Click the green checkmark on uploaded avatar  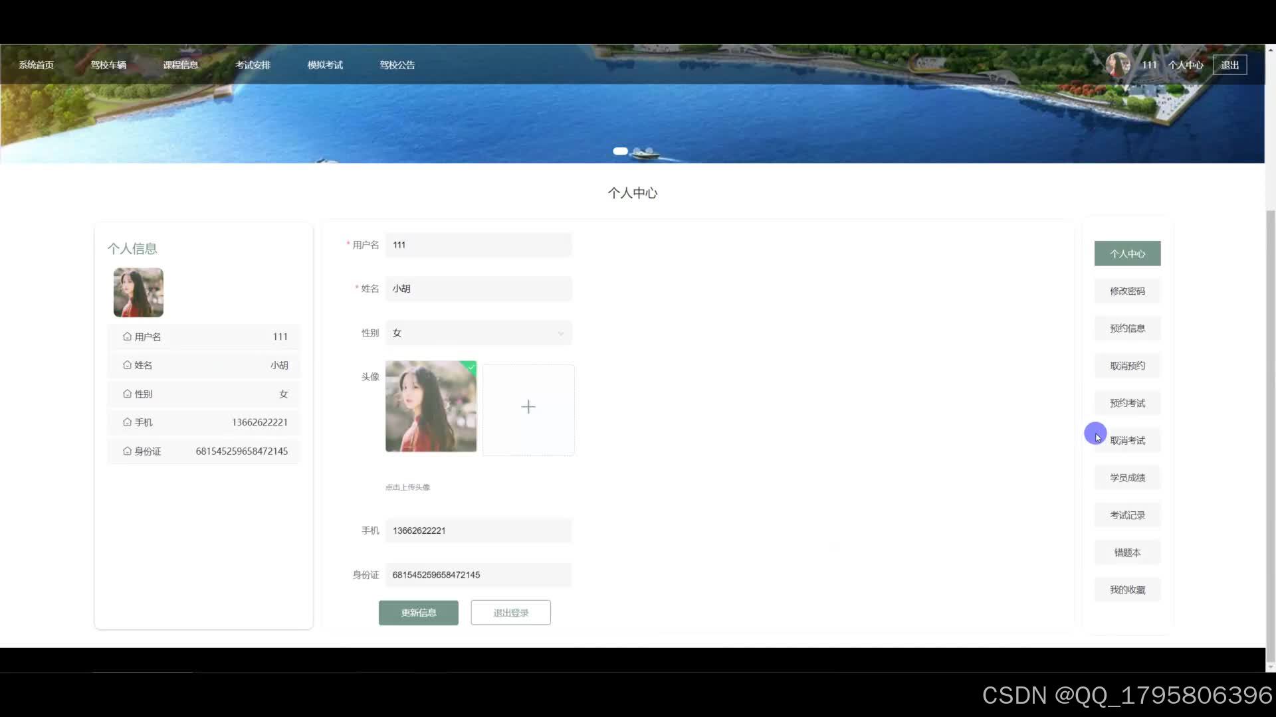[x=471, y=366]
